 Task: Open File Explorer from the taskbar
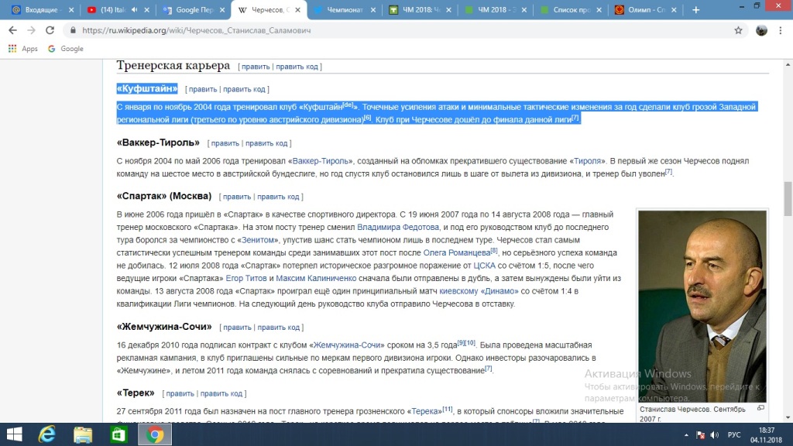point(83,434)
